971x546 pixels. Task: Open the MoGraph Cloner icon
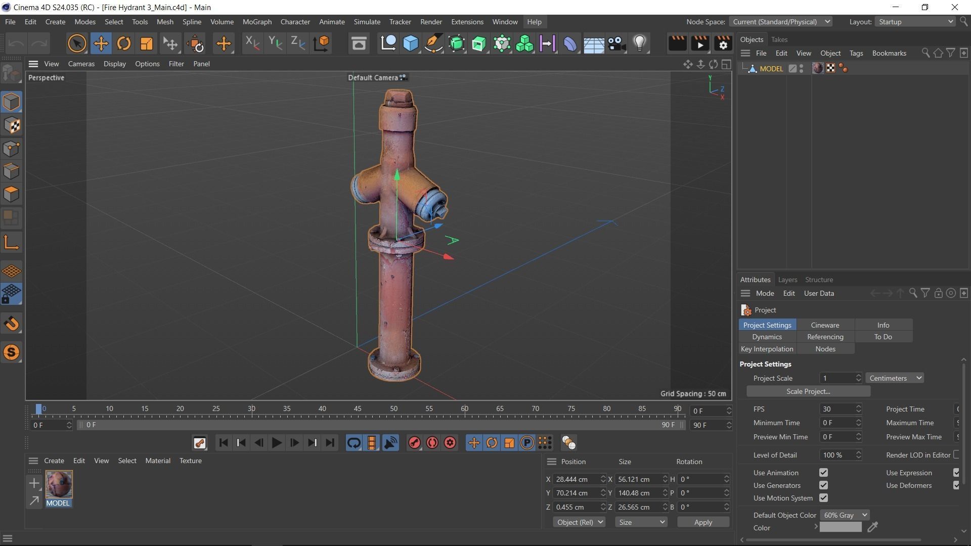524,43
